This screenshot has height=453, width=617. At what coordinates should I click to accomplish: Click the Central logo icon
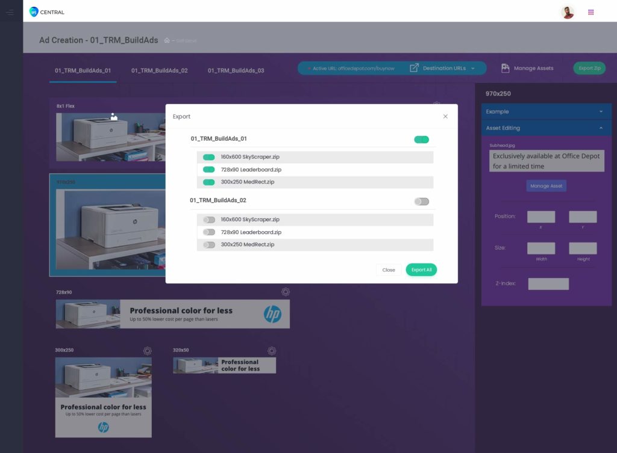(34, 12)
